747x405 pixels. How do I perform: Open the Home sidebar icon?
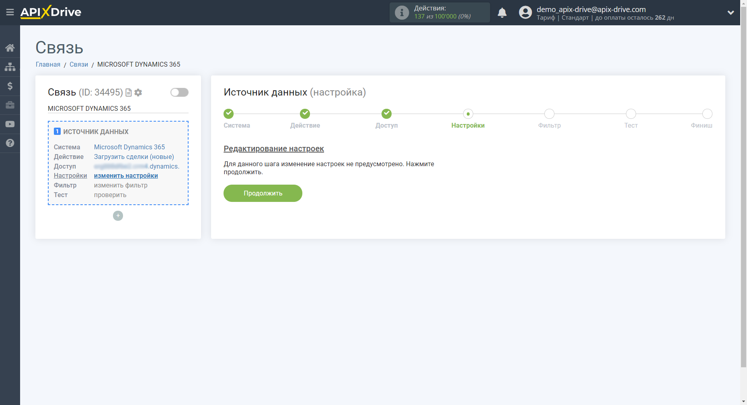pyautogui.click(x=10, y=48)
